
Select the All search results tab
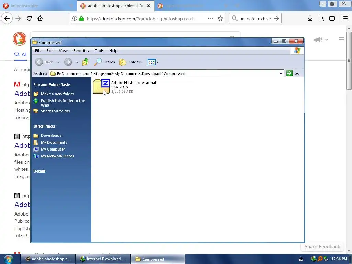[x=20, y=54]
